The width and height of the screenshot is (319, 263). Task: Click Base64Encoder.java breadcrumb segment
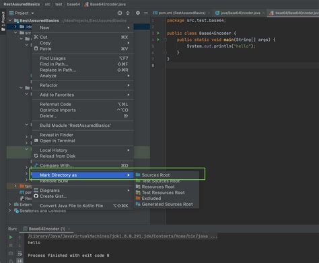pyautogui.click(x=105, y=4)
